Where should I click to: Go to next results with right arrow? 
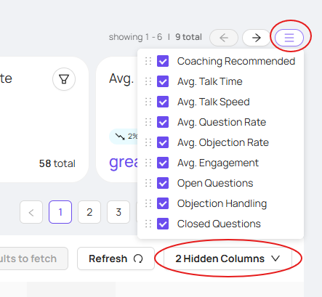pyautogui.click(x=257, y=38)
